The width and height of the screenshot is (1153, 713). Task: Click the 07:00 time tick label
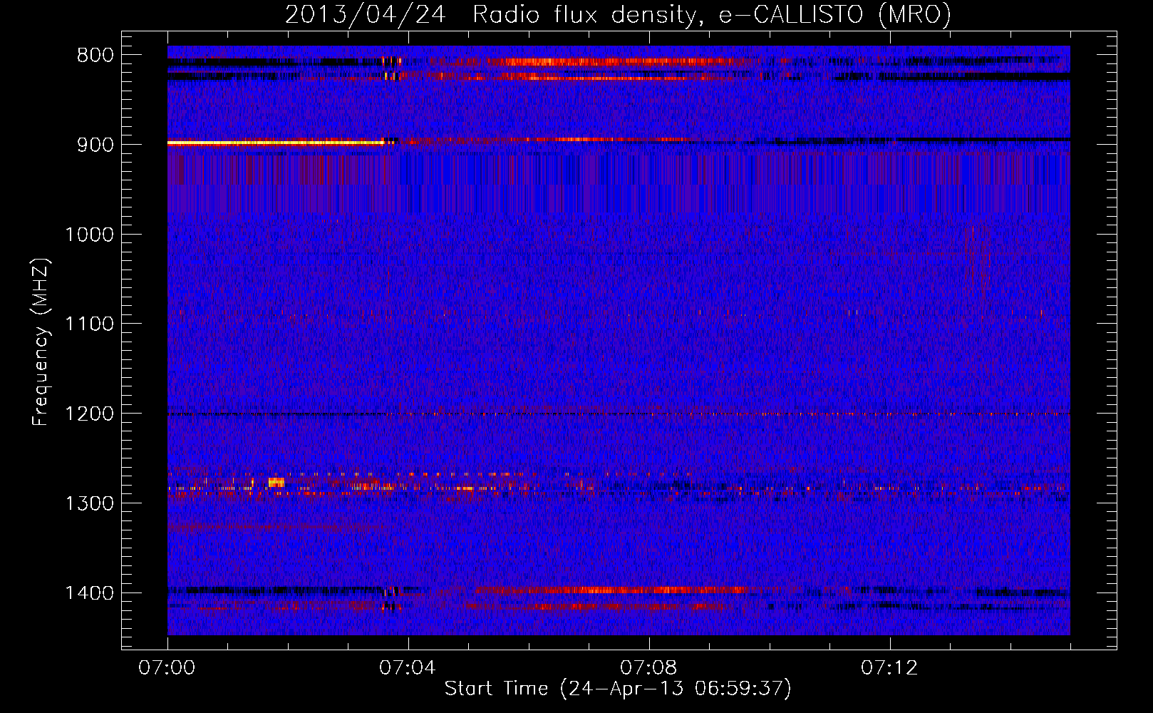click(167, 668)
